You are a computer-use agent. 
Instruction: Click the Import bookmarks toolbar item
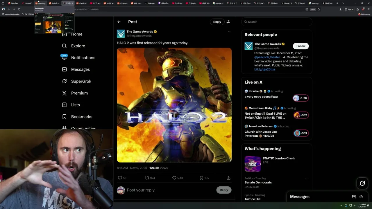click(x=11, y=14)
